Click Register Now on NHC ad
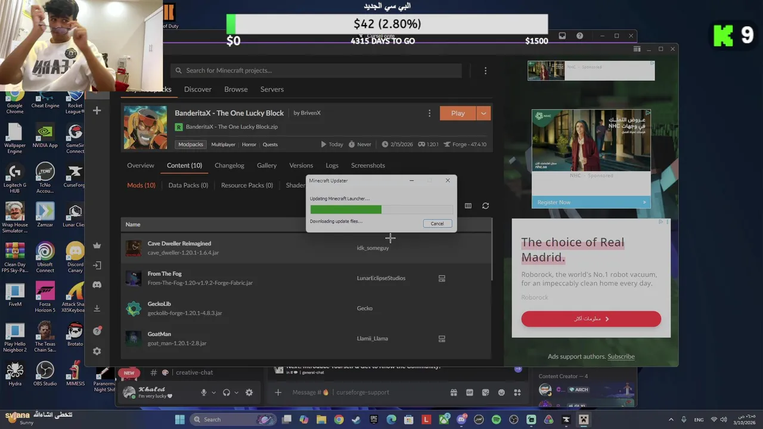This screenshot has width=763, height=429. click(591, 202)
